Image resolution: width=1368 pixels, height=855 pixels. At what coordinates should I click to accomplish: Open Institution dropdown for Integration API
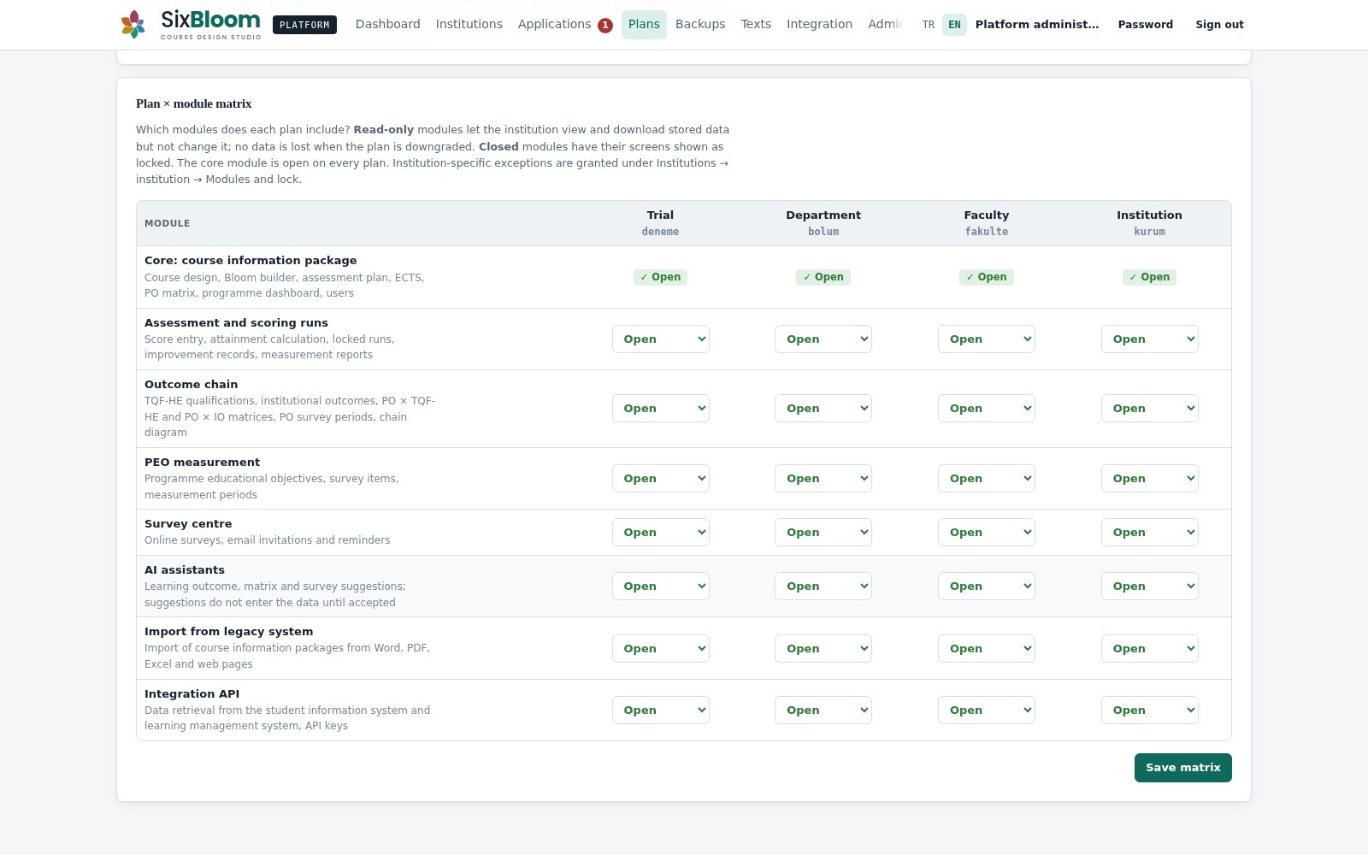1149,710
